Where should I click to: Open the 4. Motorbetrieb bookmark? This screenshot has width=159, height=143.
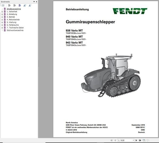[13, 19]
